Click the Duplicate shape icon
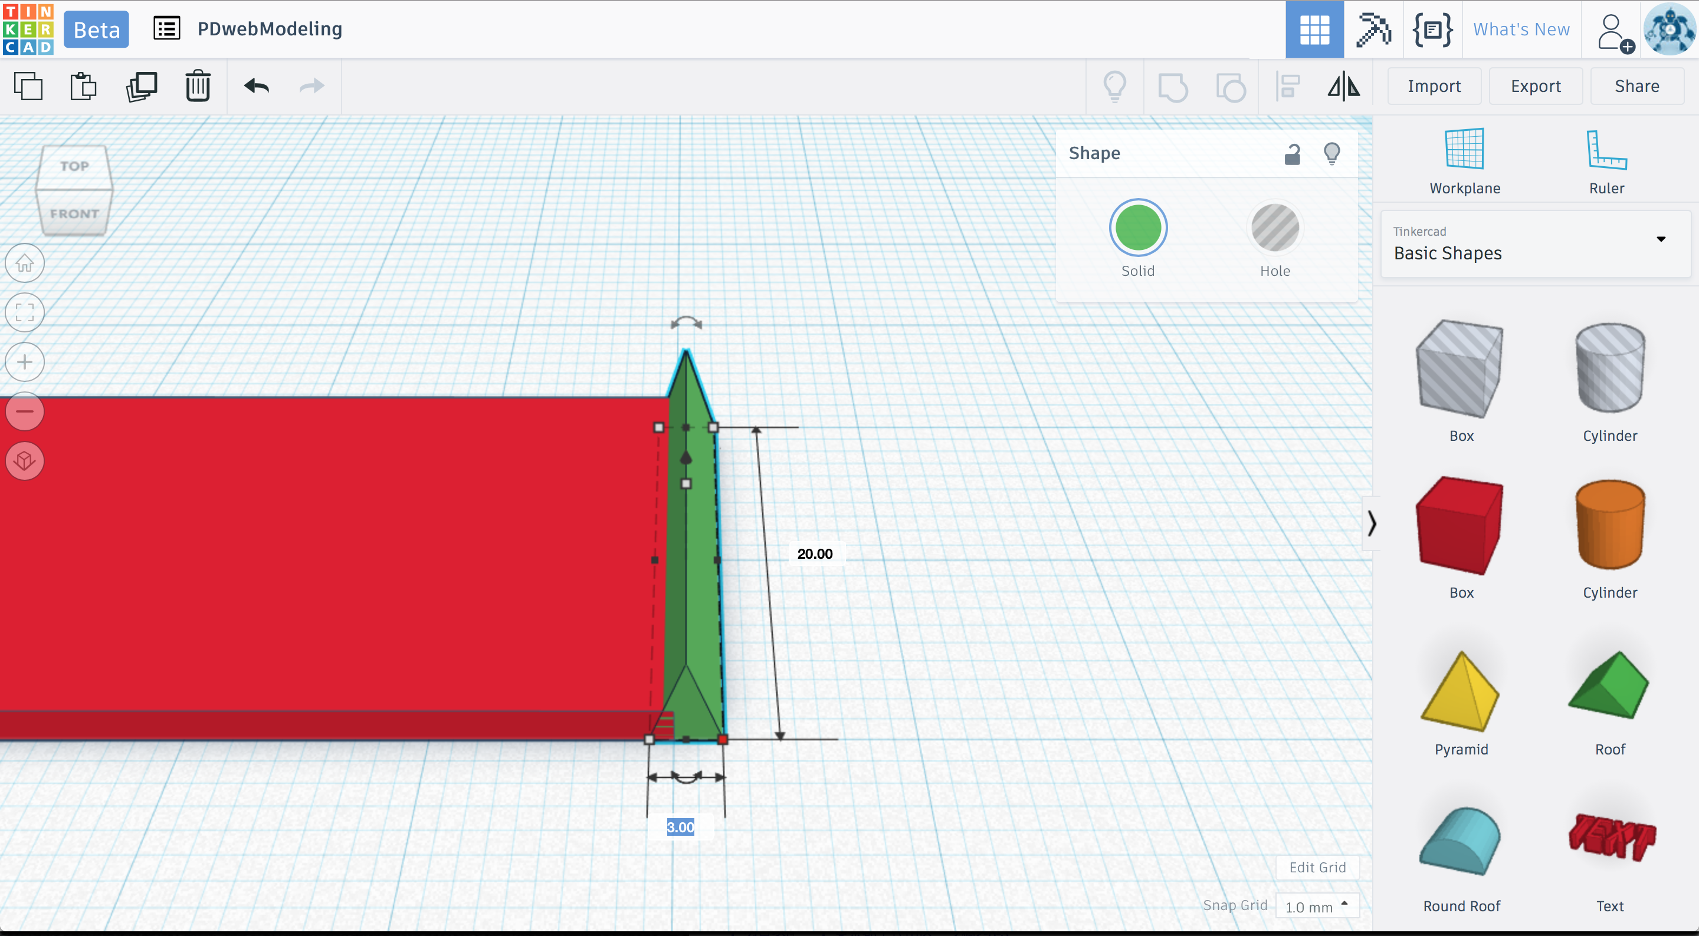Image resolution: width=1699 pixels, height=936 pixels. (x=141, y=86)
